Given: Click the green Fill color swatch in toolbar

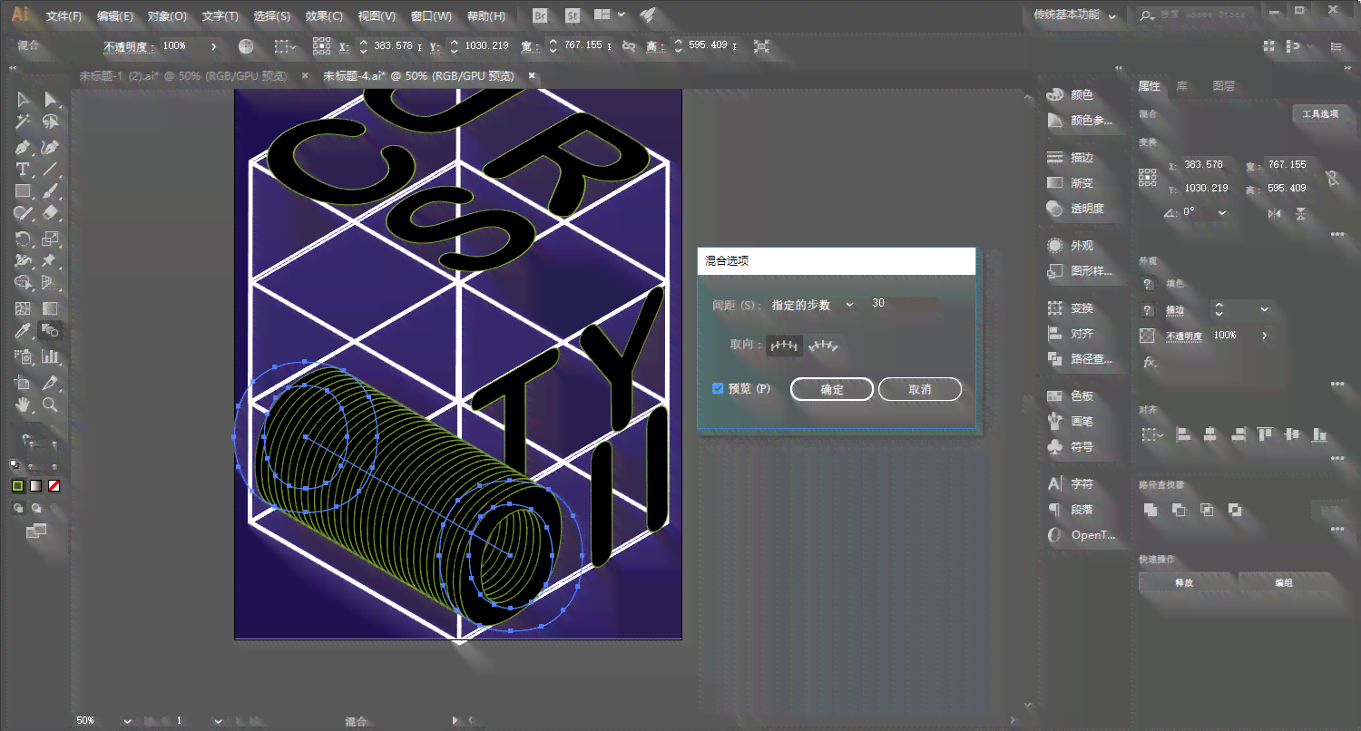Looking at the screenshot, I should pyautogui.click(x=18, y=486).
